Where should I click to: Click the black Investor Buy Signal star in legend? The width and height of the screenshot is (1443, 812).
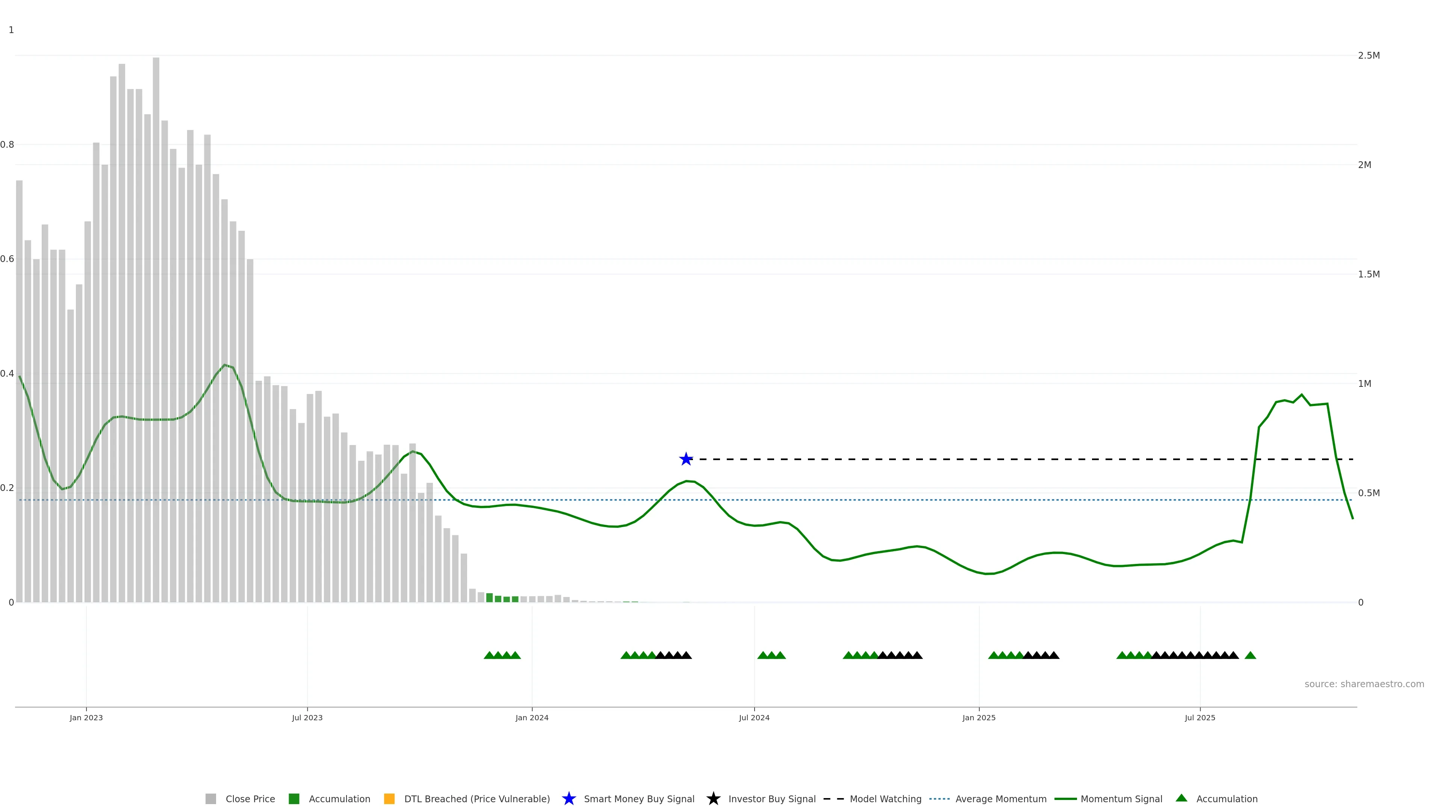[713, 798]
